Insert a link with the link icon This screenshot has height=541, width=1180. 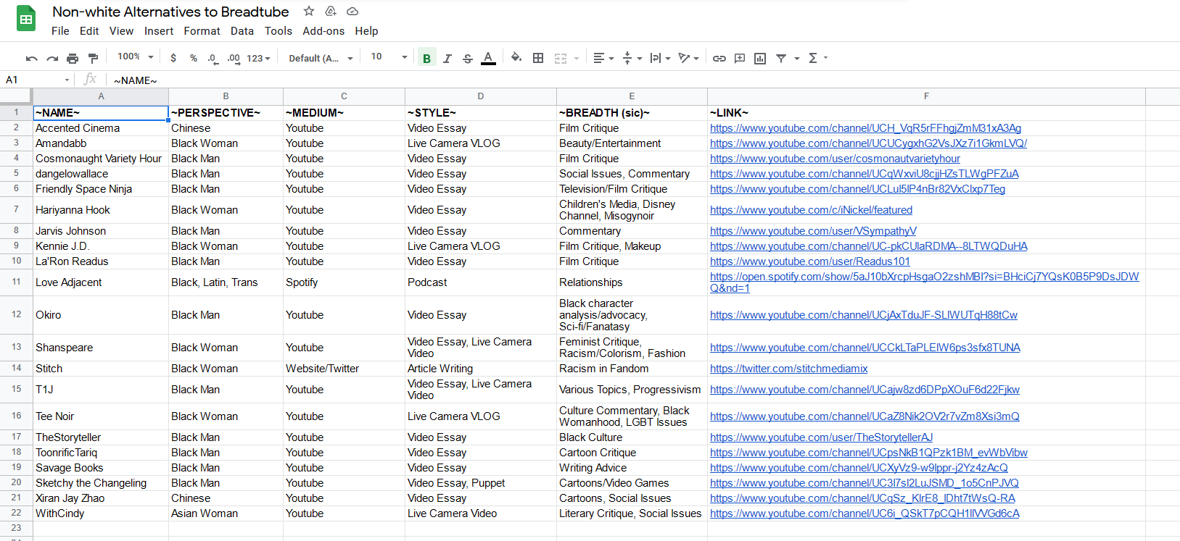coord(719,58)
